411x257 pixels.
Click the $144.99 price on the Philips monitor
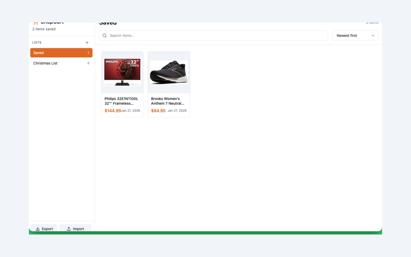click(x=113, y=110)
